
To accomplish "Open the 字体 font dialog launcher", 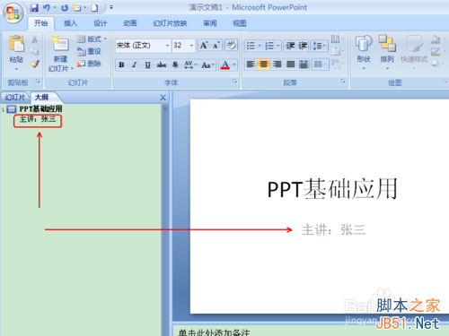I will 234,82.
